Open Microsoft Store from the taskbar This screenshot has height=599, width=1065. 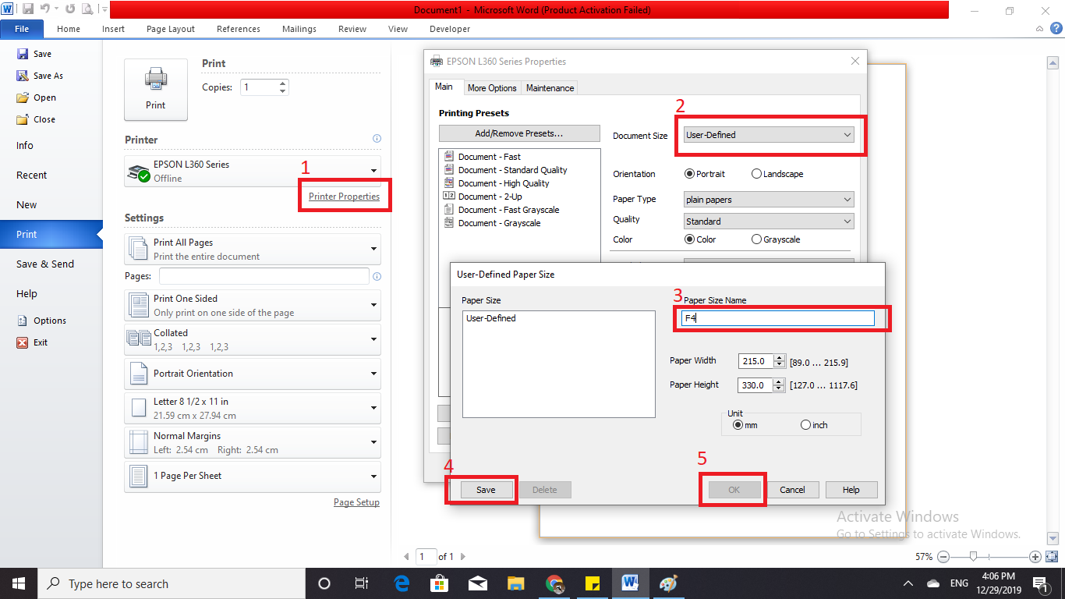tap(440, 583)
